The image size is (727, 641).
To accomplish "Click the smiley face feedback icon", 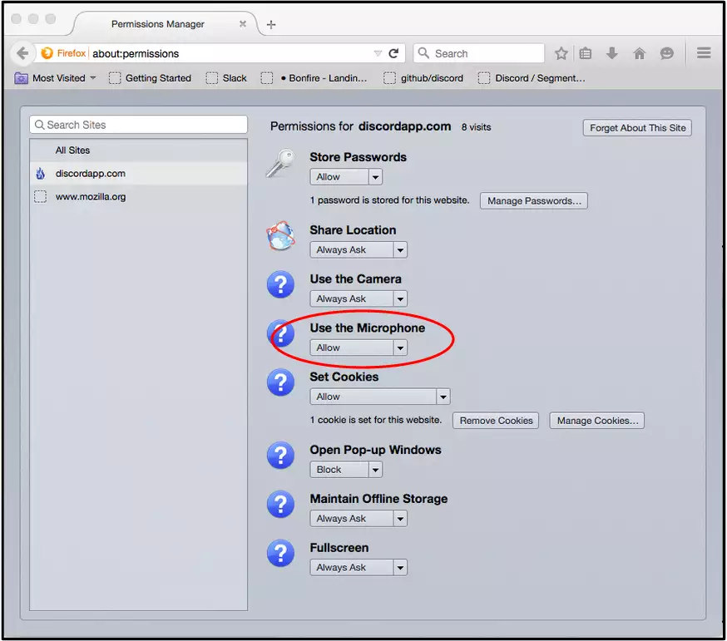I will coord(666,53).
